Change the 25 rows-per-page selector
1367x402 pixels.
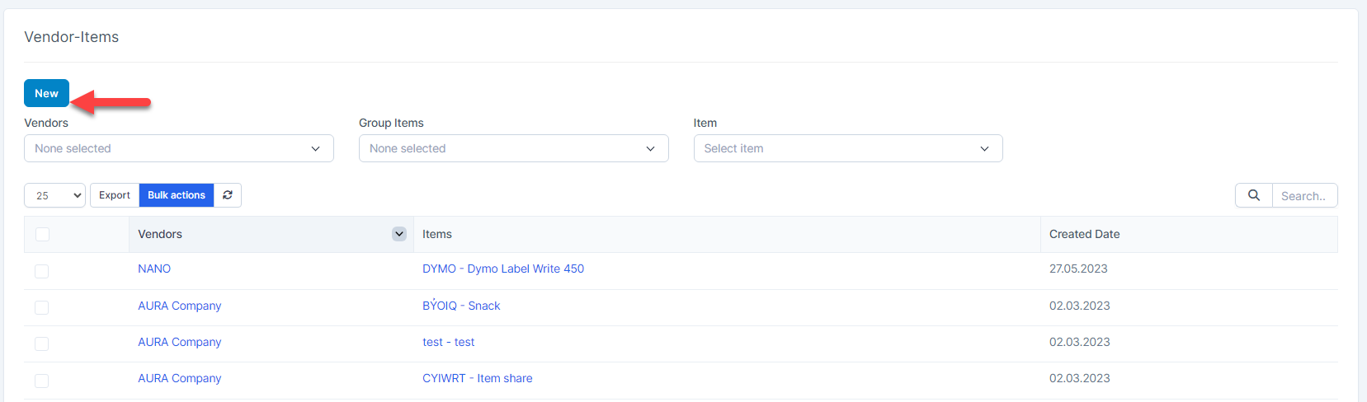point(54,195)
